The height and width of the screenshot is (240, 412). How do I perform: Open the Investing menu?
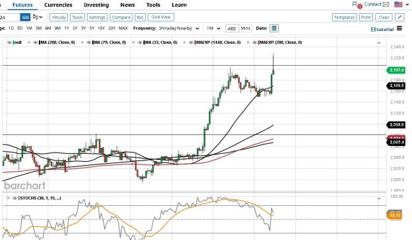tap(96, 5)
